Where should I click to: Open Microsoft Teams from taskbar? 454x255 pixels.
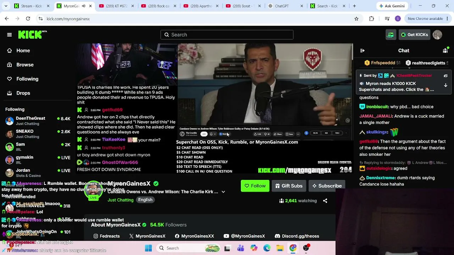click(240, 248)
